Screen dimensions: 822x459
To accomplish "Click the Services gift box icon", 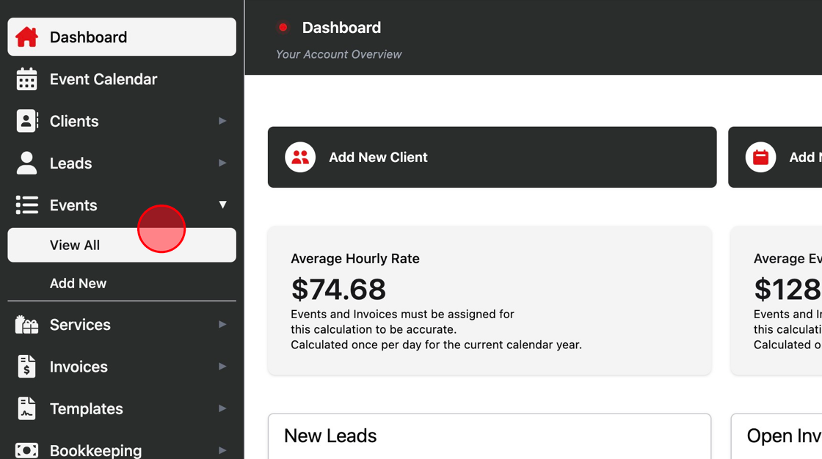I will (x=26, y=325).
